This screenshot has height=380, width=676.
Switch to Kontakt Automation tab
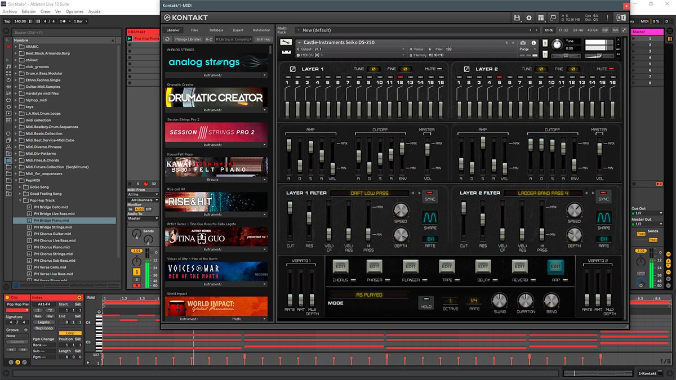click(x=261, y=30)
